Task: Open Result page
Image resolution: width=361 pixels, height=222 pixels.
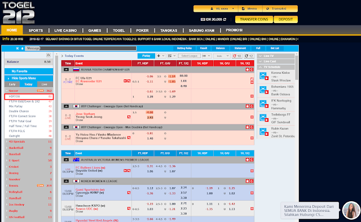Action: coord(204,48)
